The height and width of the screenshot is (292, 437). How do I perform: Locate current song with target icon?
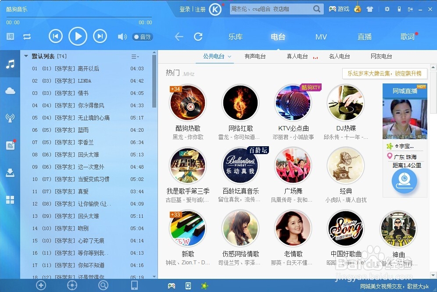point(72,285)
